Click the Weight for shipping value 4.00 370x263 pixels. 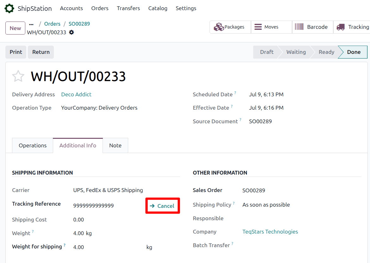(x=78, y=247)
